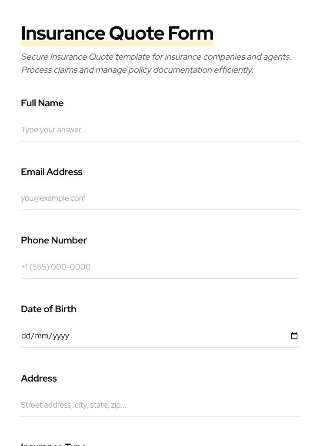Click the "Full Name" field label
This screenshot has height=446, width=320.
coord(42,103)
